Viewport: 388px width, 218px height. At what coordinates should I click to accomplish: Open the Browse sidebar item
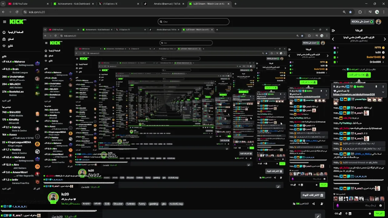pos(8,39)
